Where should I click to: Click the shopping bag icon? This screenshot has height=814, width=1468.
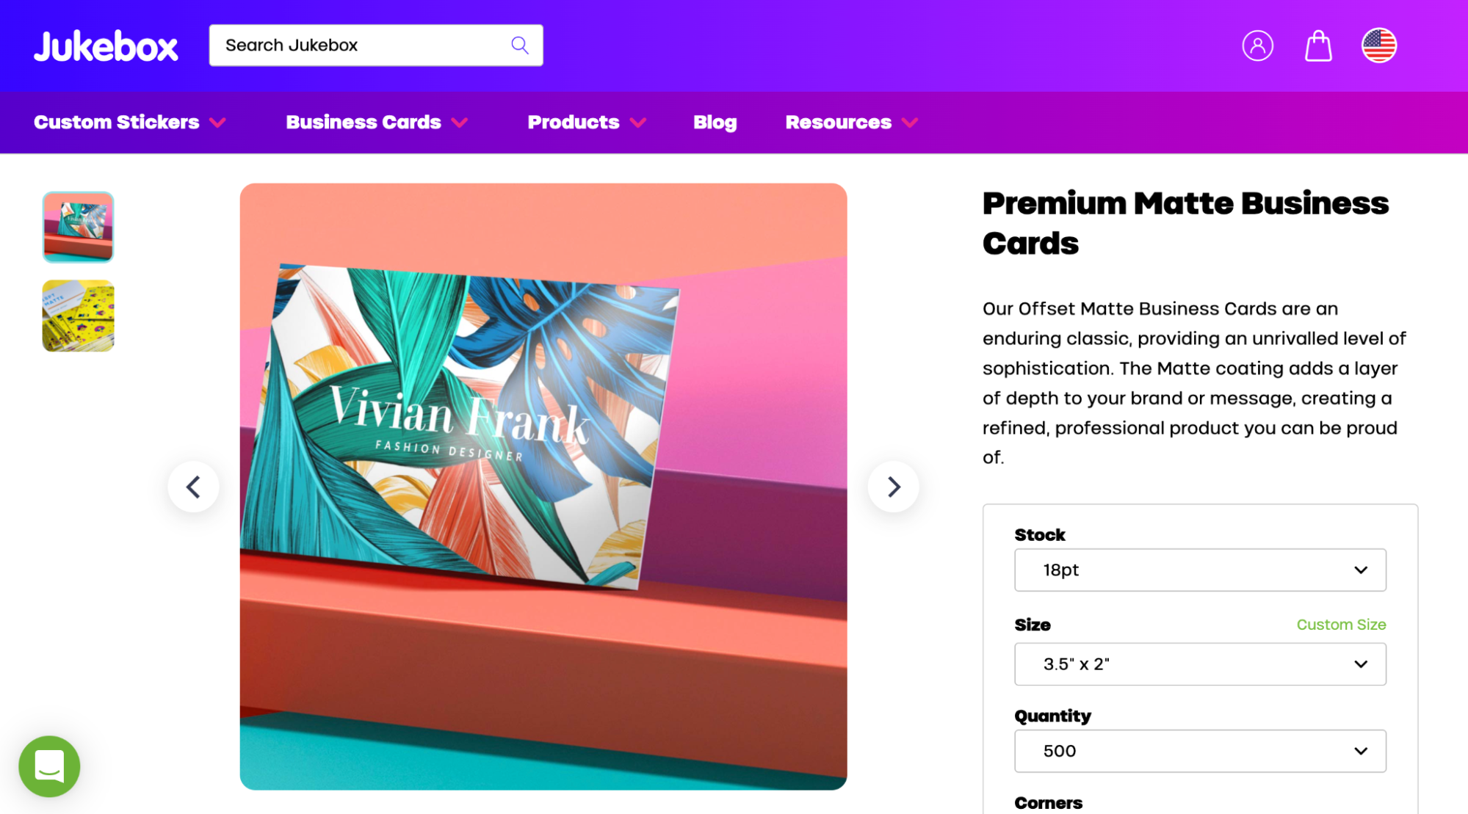click(x=1317, y=45)
